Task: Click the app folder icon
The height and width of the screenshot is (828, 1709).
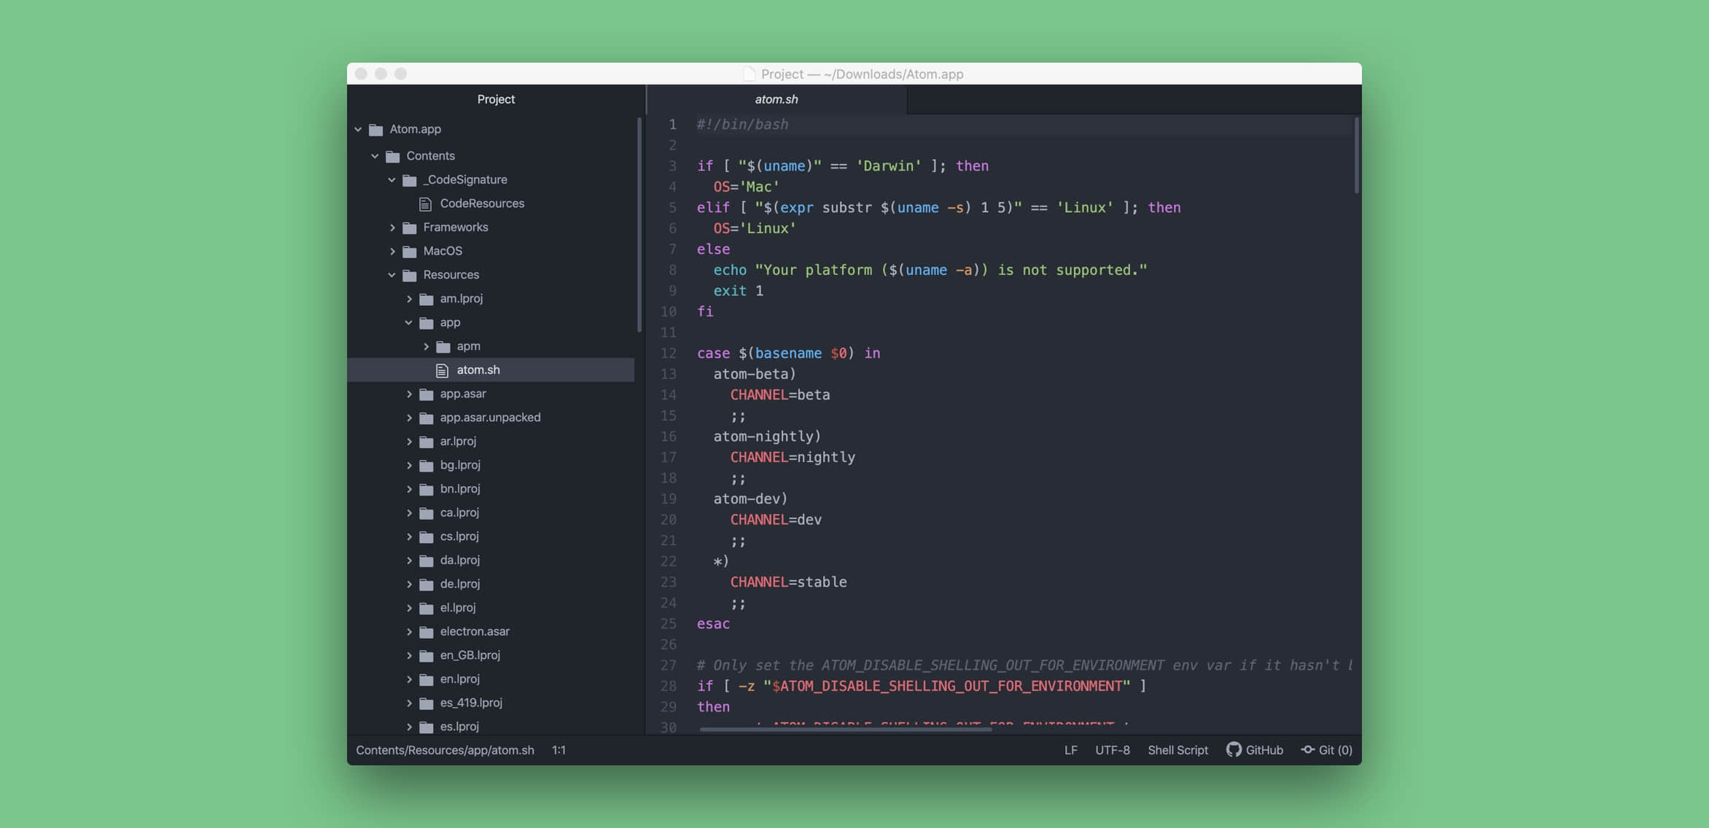Action: (427, 323)
